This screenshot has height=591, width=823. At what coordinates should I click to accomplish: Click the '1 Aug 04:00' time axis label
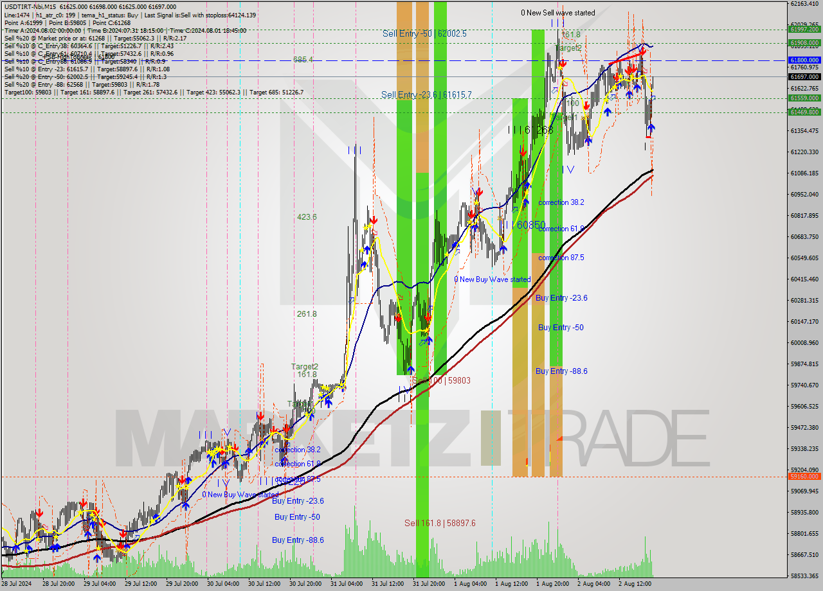(x=469, y=584)
